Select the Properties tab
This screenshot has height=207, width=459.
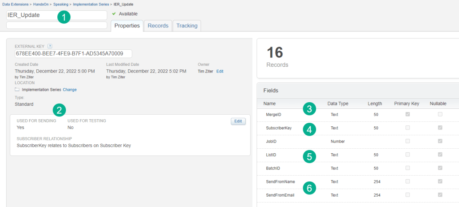click(x=127, y=26)
